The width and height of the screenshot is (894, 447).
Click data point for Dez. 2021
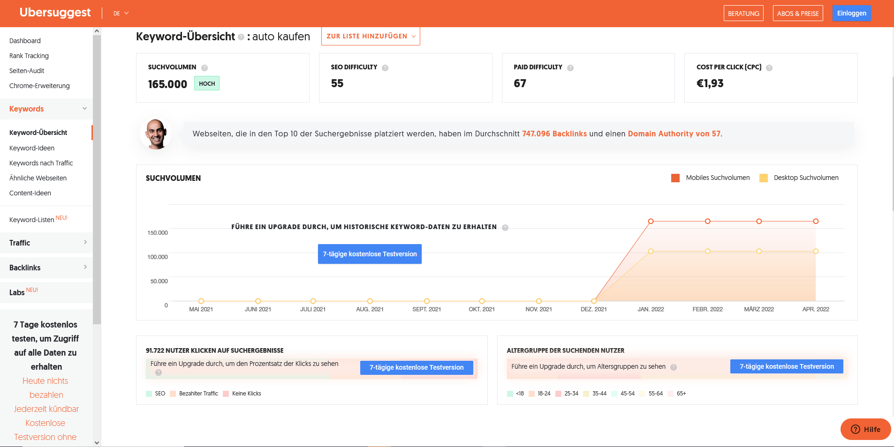(x=594, y=301)
